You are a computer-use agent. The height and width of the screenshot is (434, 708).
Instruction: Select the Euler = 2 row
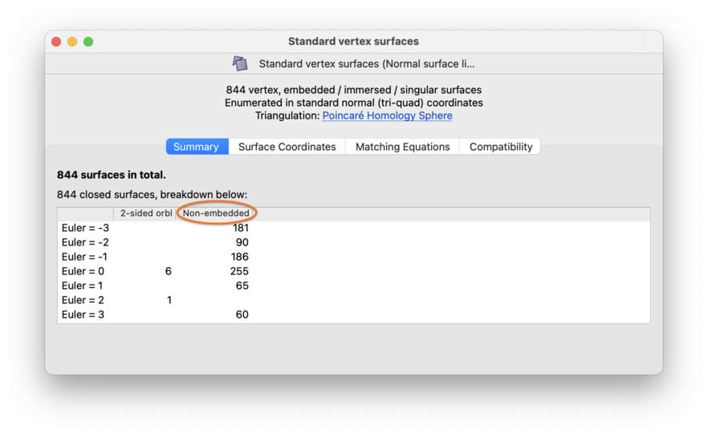pos(353,300)
